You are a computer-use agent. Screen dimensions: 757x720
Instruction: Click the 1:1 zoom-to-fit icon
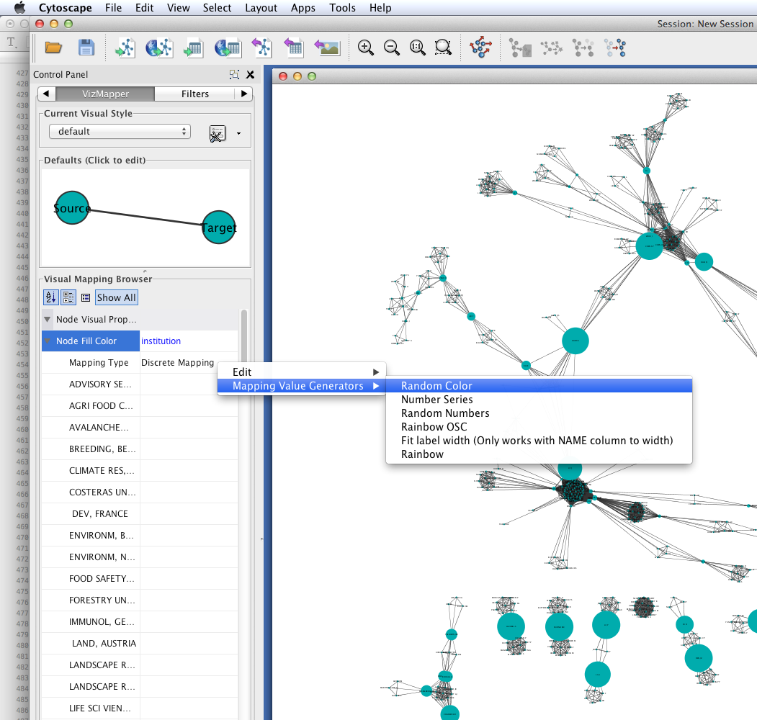(418, 48)
